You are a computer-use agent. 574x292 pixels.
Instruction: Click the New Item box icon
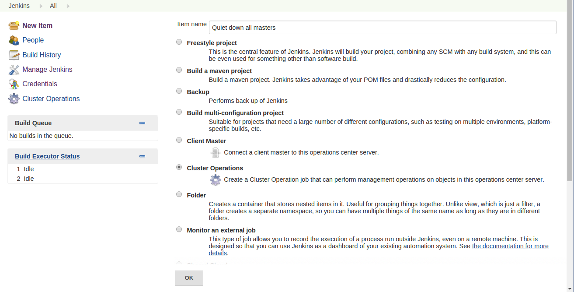(x=14, y=25)
